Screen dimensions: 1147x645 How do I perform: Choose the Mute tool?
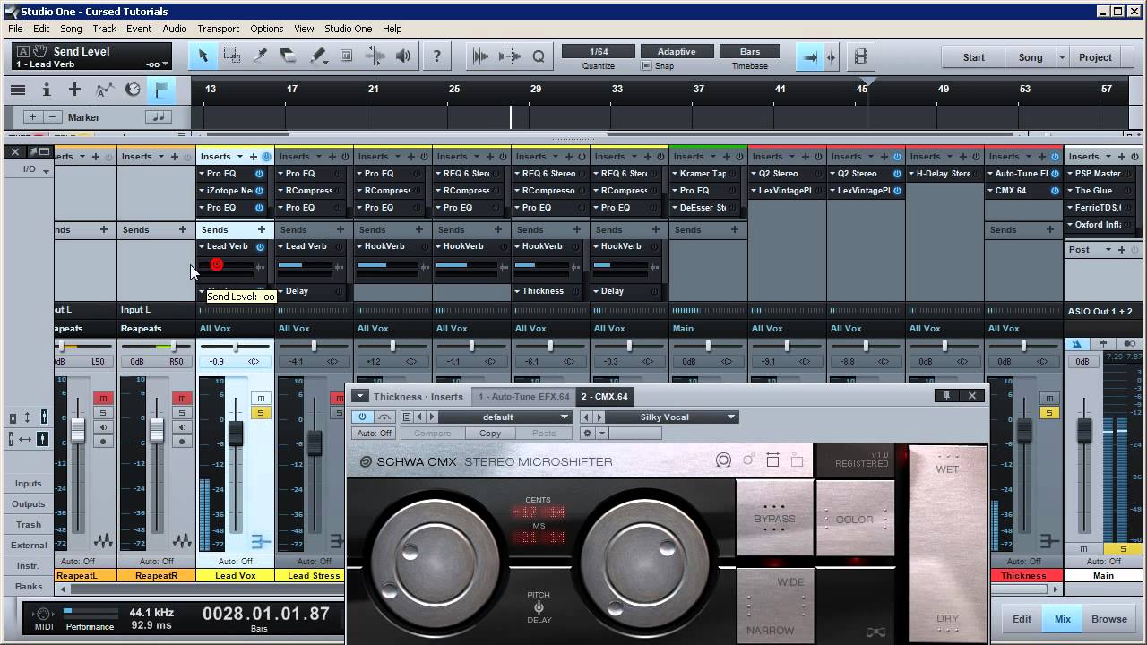pos(346,56)
